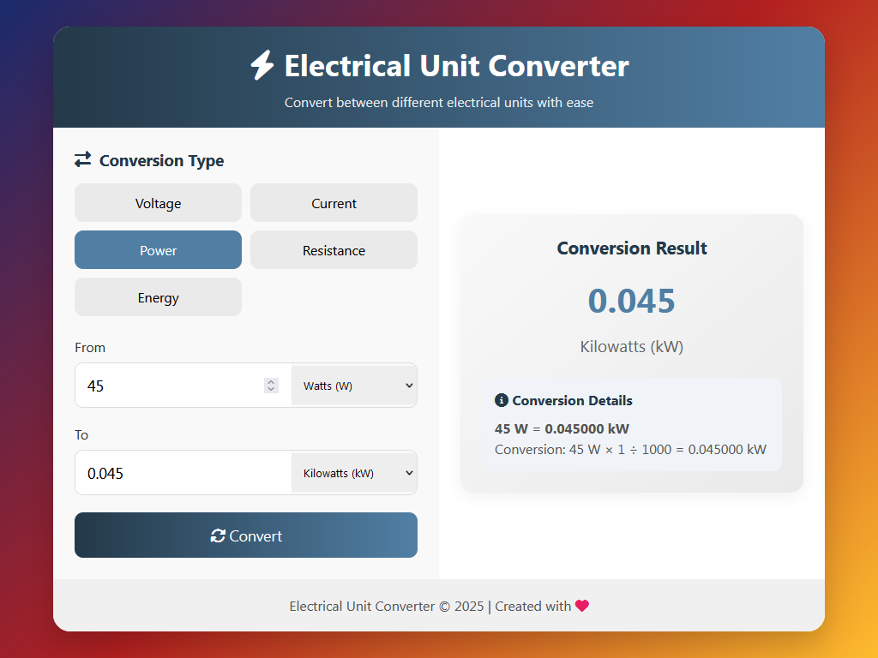The height and width of the screenshot is (658, 878).
Task: Switch to Energy conversion type
Action: [158, 297]
